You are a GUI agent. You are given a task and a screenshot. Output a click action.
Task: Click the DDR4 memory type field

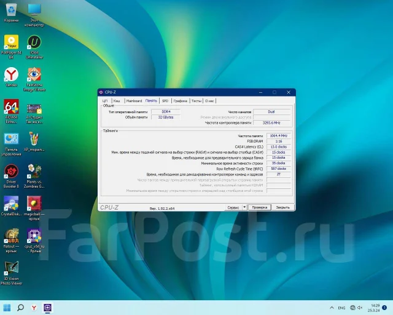[x=166, y=111]
